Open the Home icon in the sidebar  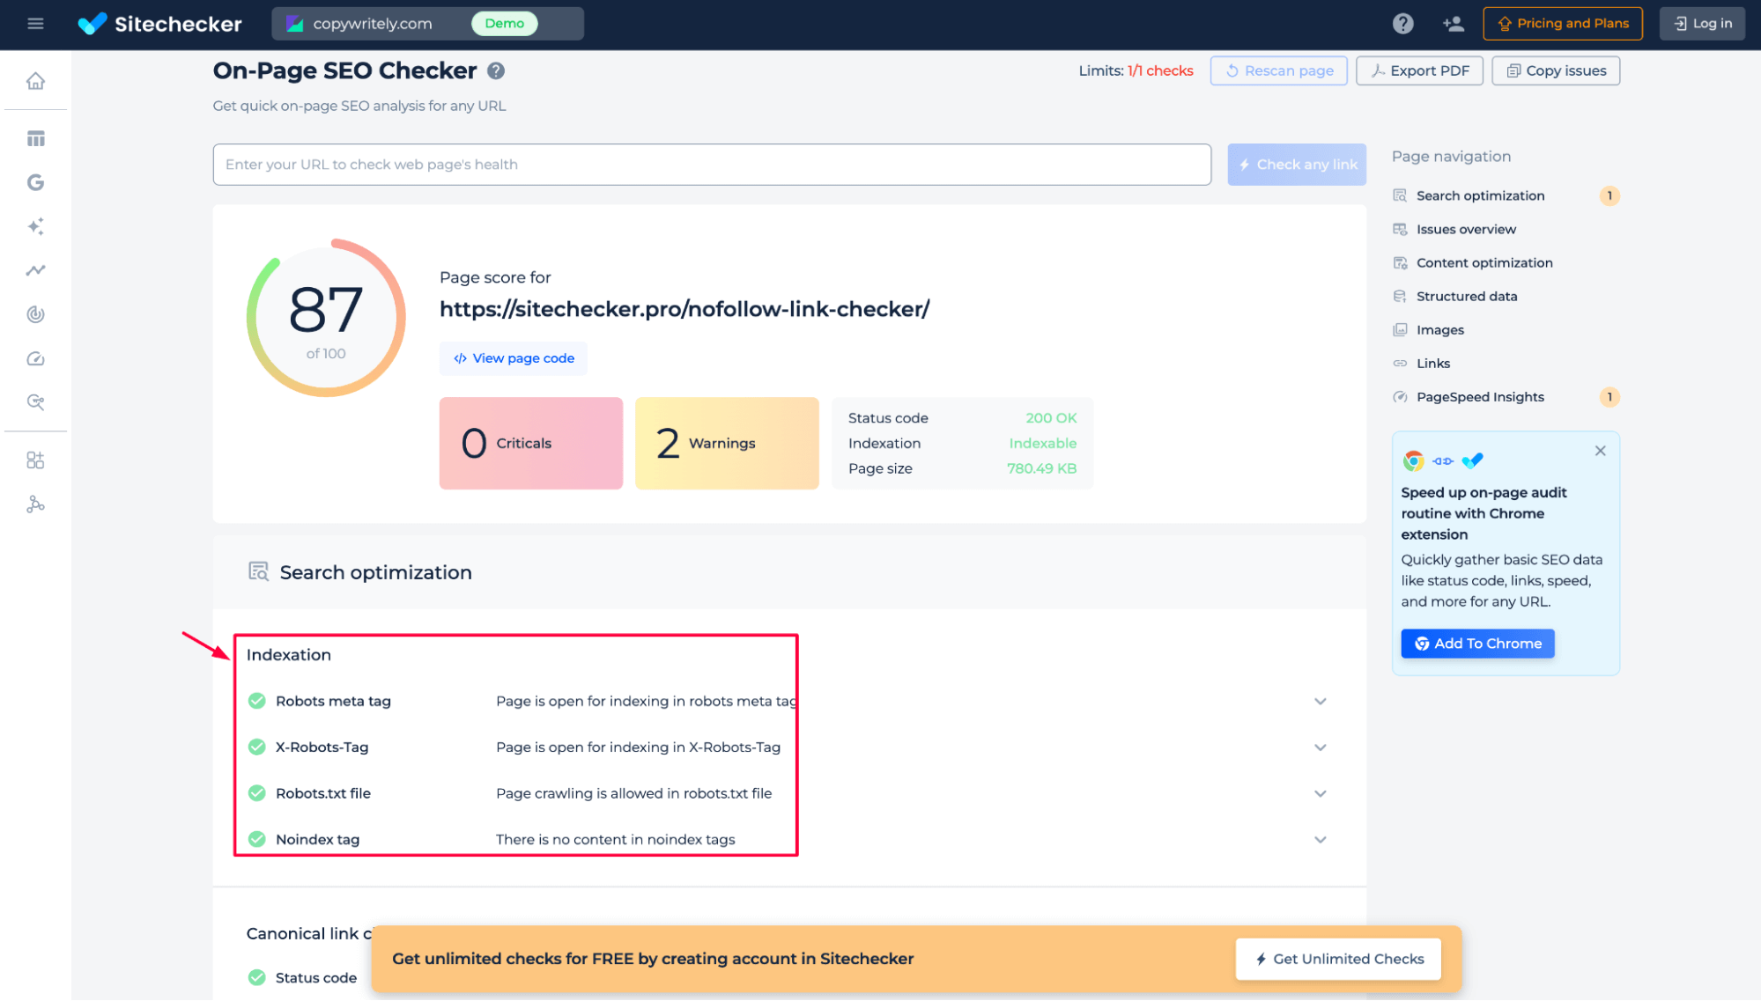(35, 80)
